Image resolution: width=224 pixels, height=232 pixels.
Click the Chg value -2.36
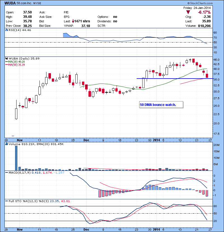pyautogui.click(x=206, y=17)
